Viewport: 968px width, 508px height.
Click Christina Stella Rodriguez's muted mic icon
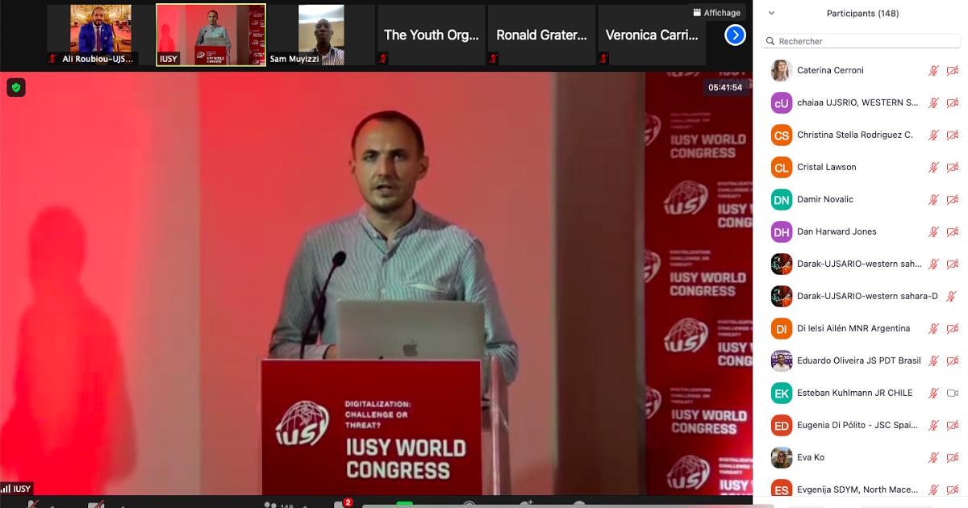[x=933, y=135]
